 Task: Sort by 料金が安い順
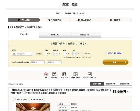[125, 84]
